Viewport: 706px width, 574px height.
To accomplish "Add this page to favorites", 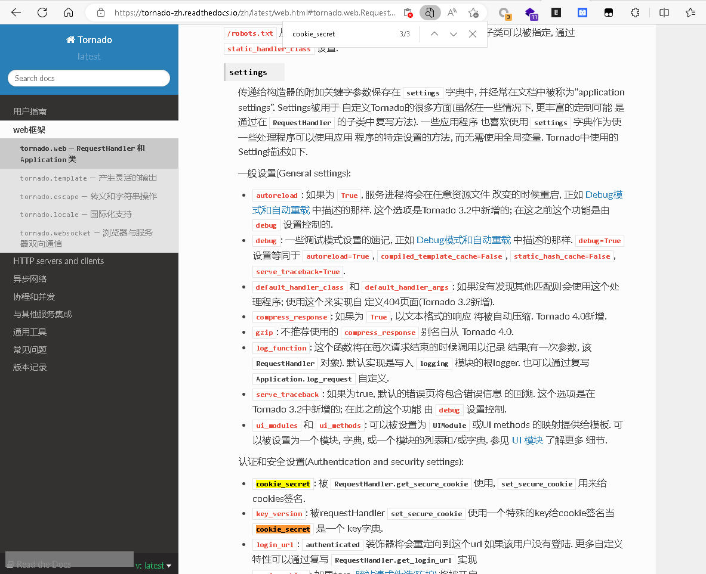I will click(473, 13).
